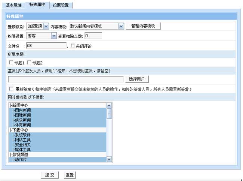Open the 内容模板 dropdown list
This screenshot has height=181, width=243.
coord(121,26)
